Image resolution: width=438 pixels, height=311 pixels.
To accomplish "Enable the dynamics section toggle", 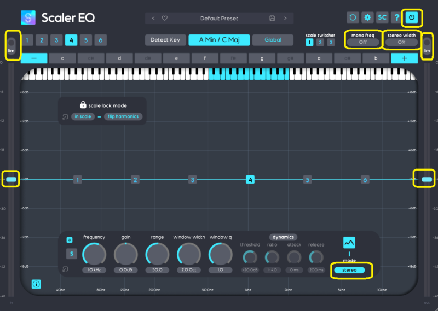I will (283, 237).
